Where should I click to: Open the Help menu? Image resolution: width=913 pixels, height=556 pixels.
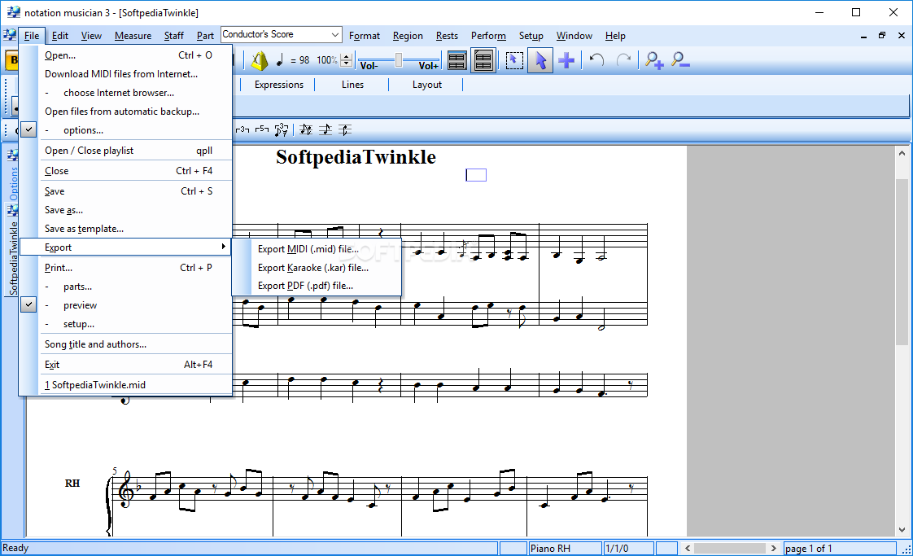point(615,36)
